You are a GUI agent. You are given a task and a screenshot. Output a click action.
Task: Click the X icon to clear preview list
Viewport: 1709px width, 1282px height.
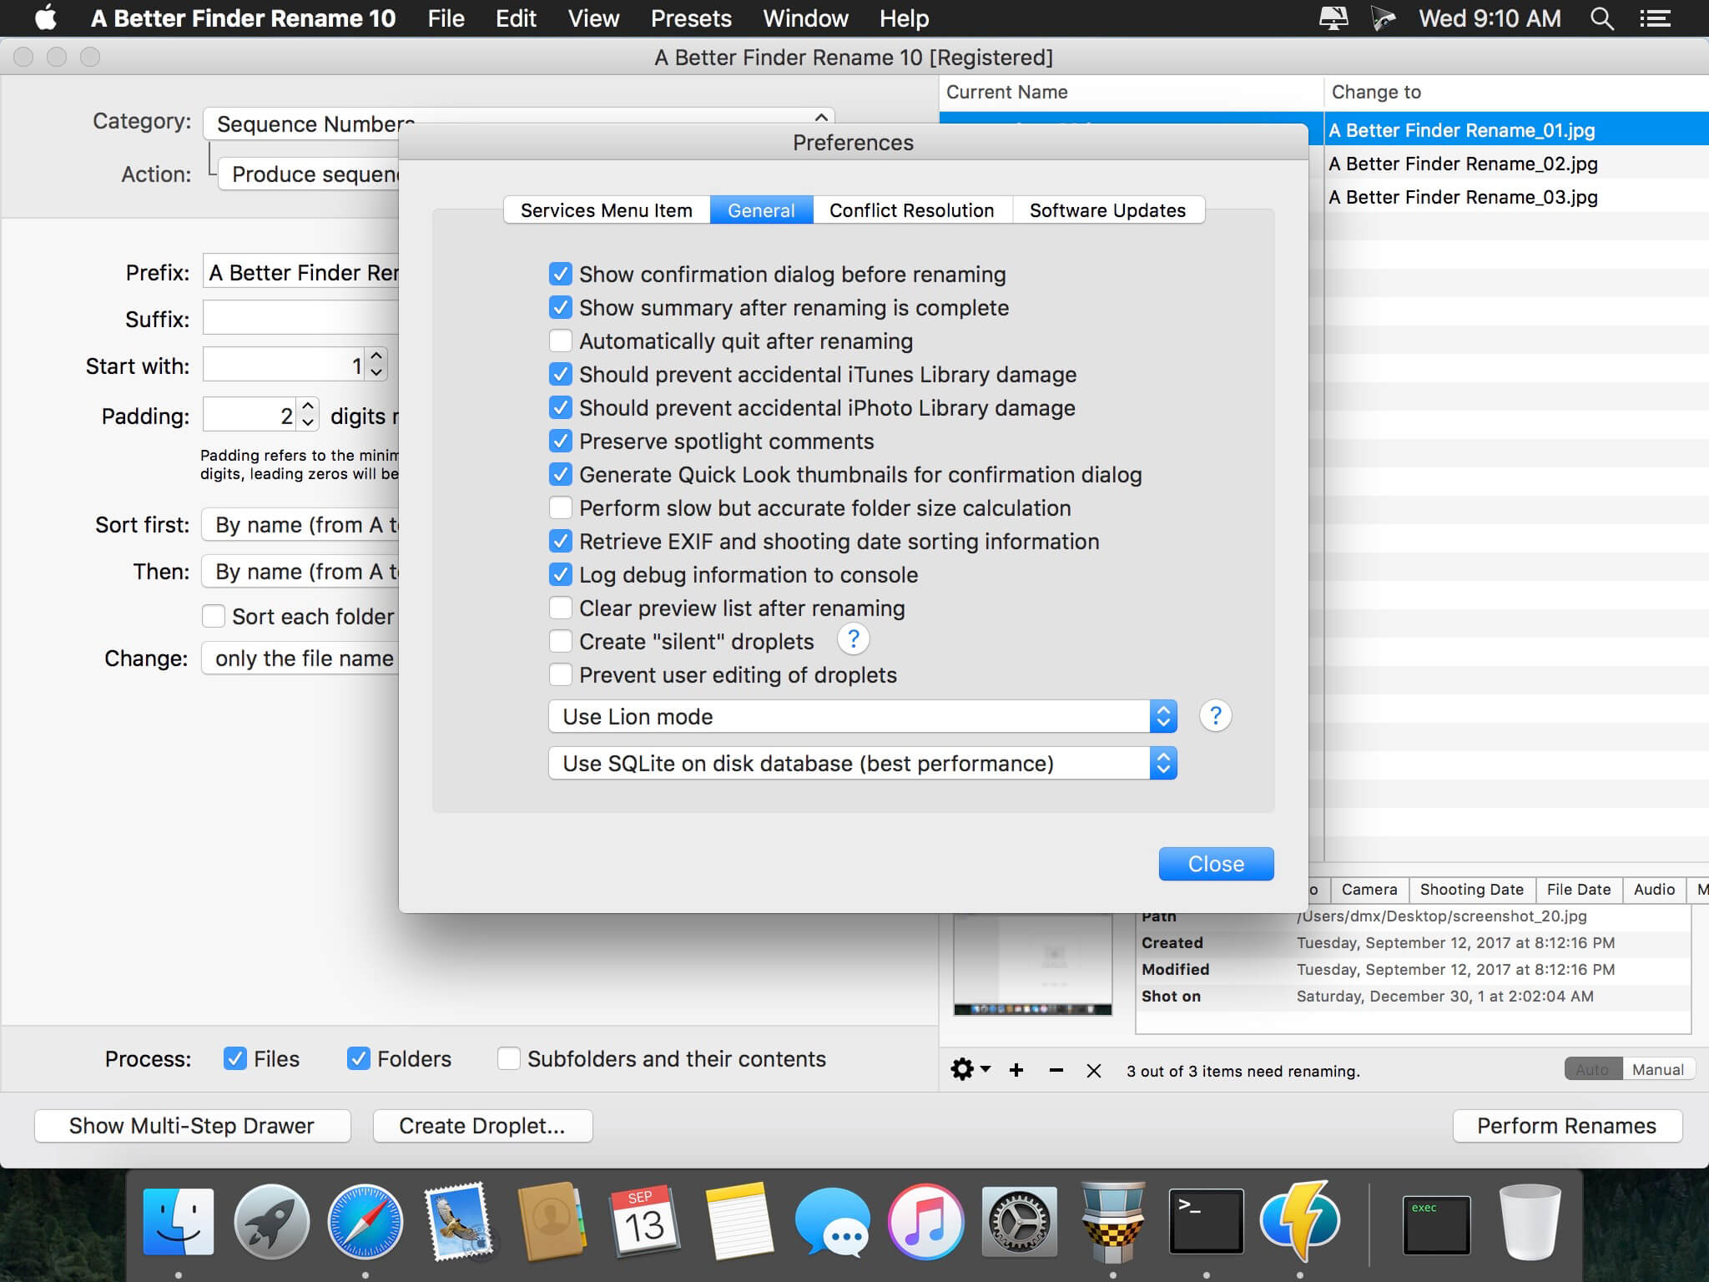click(x=1094, y=1071)
